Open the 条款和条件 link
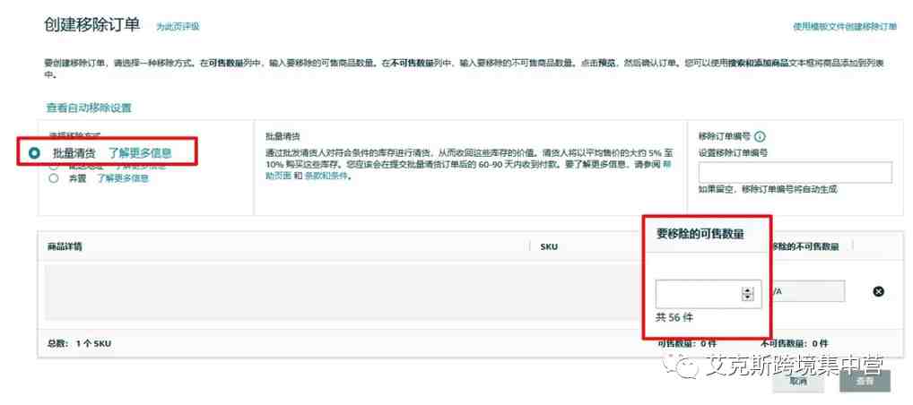This screenshot has height=405, width=913. (x=326, y=177)
